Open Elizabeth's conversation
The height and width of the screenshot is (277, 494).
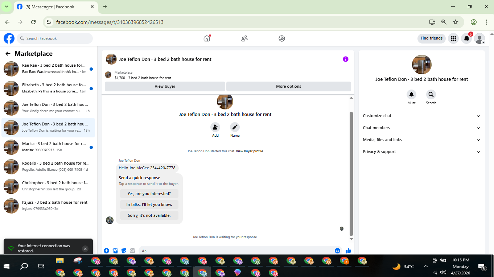pos(48,88)
